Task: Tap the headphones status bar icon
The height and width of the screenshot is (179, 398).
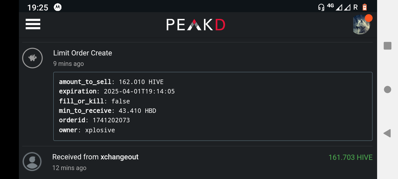Action: coord(321,7)
